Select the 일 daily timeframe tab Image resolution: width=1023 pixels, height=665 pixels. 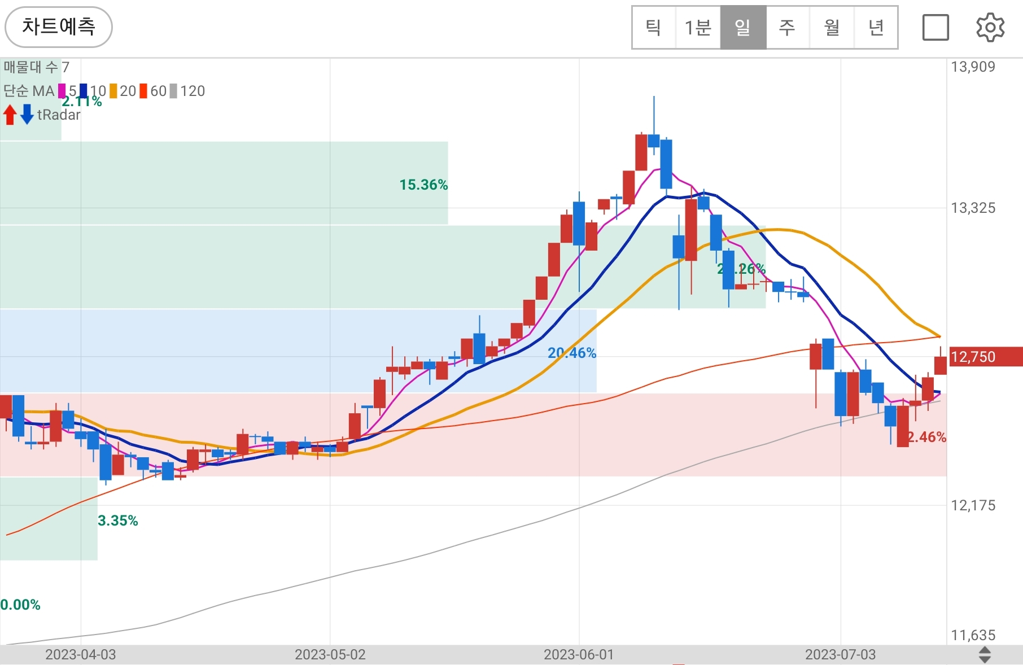pos(743,27)
